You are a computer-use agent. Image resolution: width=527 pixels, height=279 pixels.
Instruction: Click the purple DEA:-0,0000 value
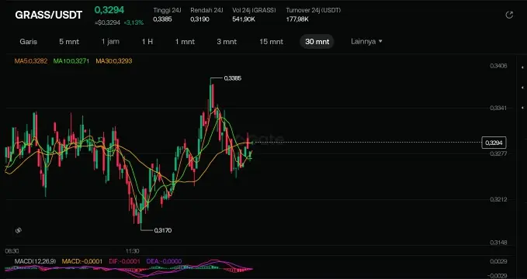pos(164,261)
